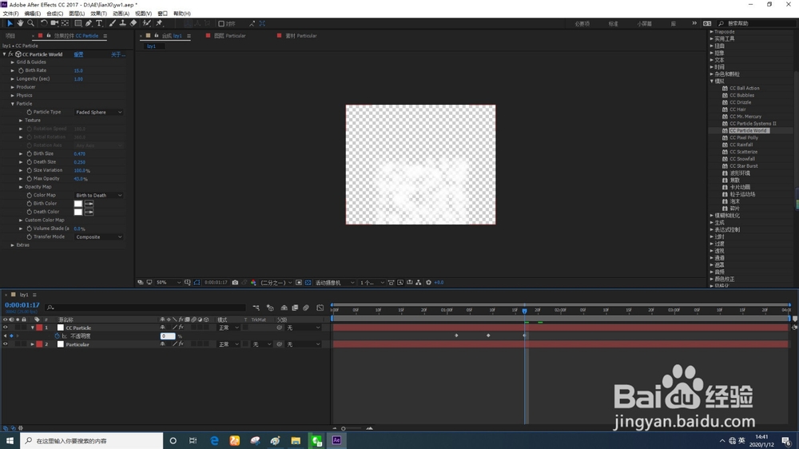Open the Particle Type dropdown
This screenshot has height=449, width=799.
[x=98, y=112]
